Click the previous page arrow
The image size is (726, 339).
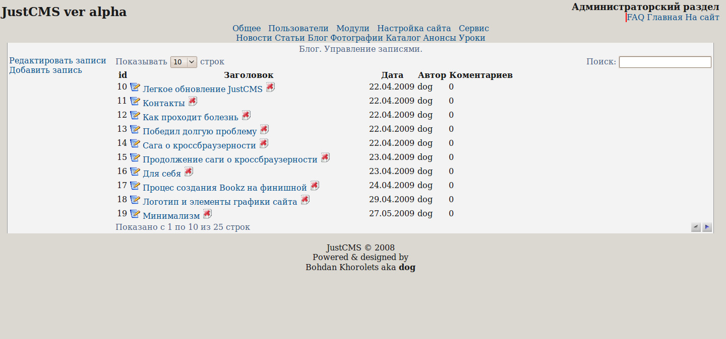[x=696, y=227]
